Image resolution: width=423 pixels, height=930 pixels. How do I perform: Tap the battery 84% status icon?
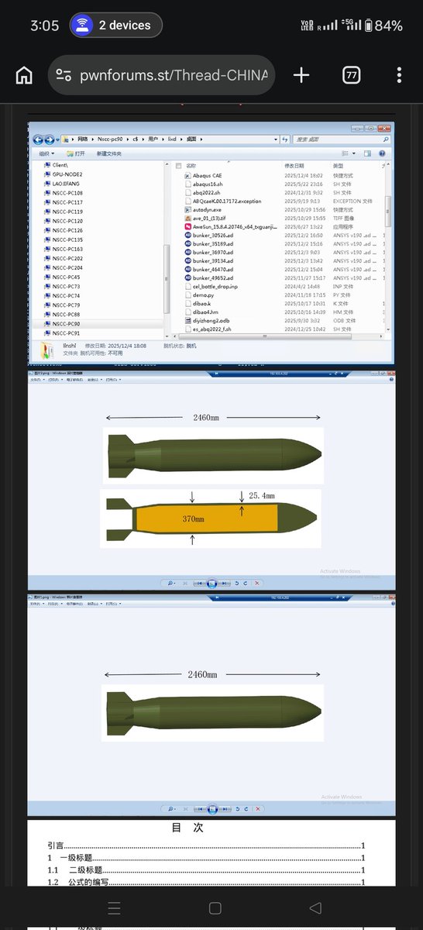pos(383,26)
